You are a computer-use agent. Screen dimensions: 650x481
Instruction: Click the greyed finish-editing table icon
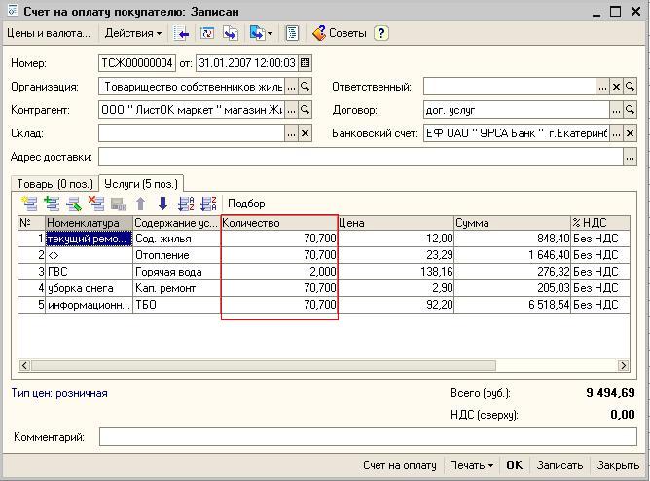[x=119, y=203]
